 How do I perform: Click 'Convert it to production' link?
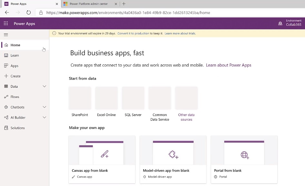pos(133,34)
